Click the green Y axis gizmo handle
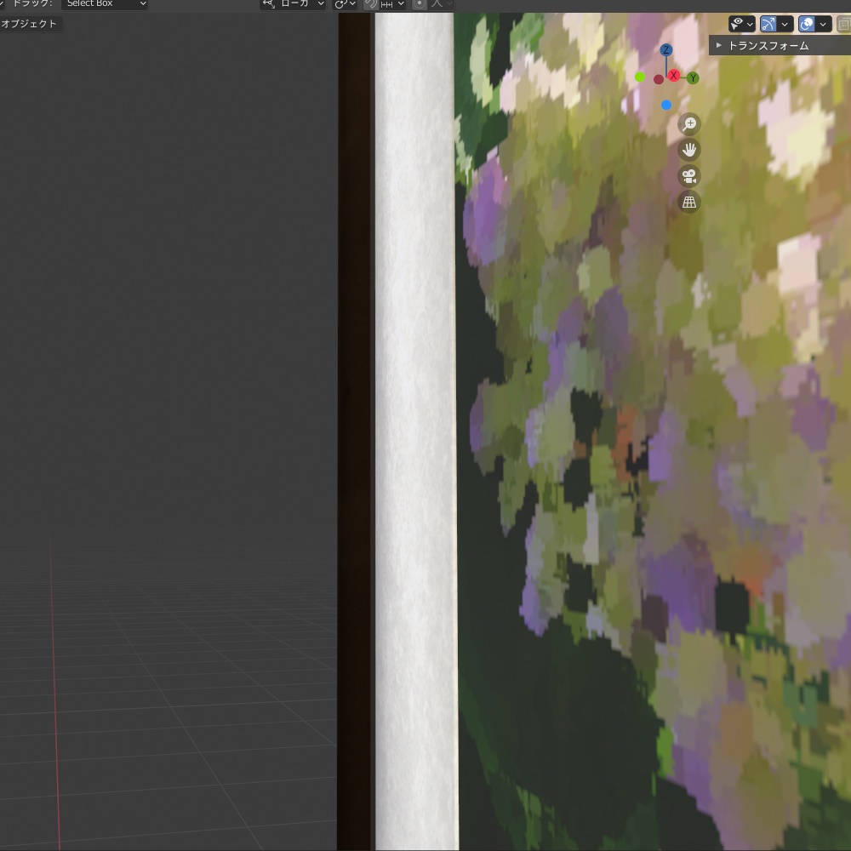The height and width of the screenshot is (851, 851). pyautogui.click(x=693, y=78)
